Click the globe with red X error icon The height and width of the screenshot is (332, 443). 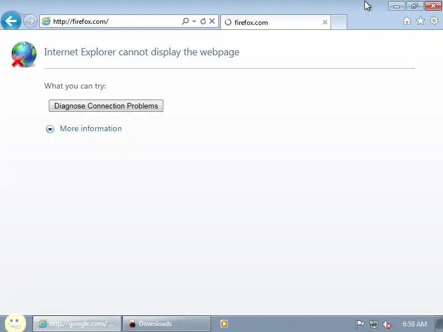pos(24,54)
